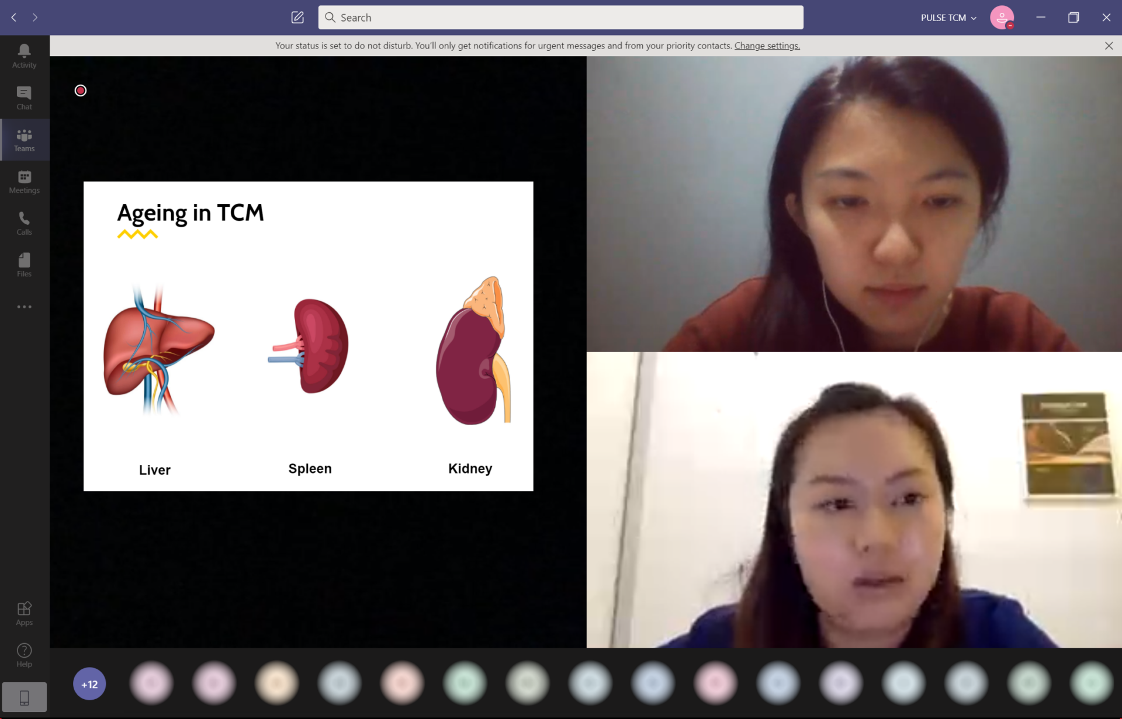Screen dimensions: 1122x719
Task: Expand the PULSE TCM organization dropdown
Action: pos(948,18)
